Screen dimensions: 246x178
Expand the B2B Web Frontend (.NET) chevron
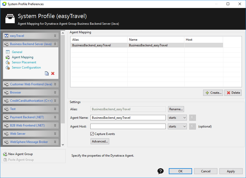(55, 125)
